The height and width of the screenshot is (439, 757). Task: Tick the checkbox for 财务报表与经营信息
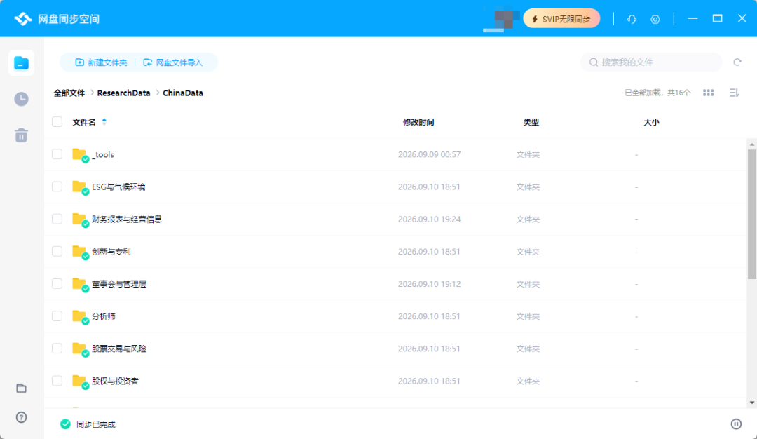[57, 219]
